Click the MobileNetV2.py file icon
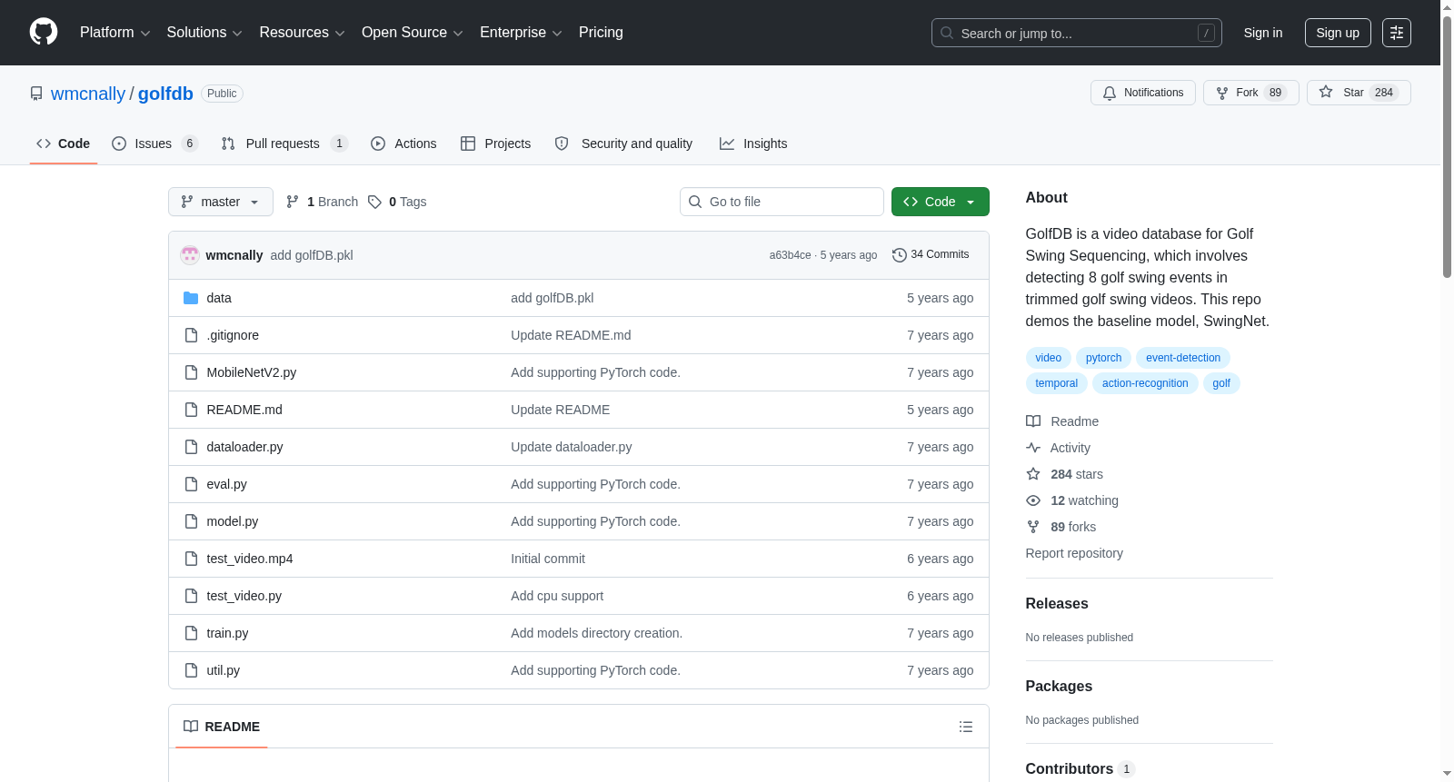This screenshot has height=782, width=1454. 191,372
